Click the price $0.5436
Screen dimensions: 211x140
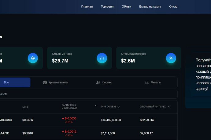(x=28, y=120)
